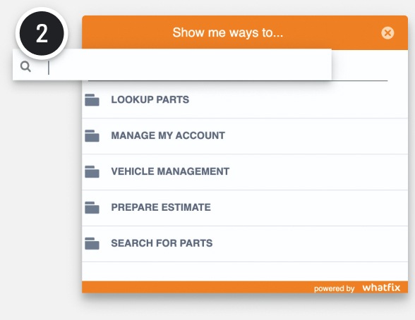Click the whatfix logo link
This screenshot has width=415, height=320.
pyautogui.click(x=381, y=288)
